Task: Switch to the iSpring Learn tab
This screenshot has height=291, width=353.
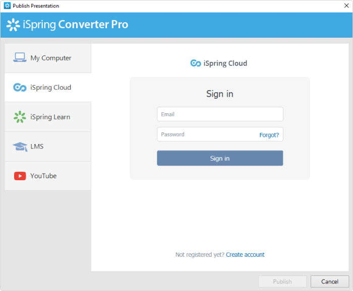Action: coord(48,117)
